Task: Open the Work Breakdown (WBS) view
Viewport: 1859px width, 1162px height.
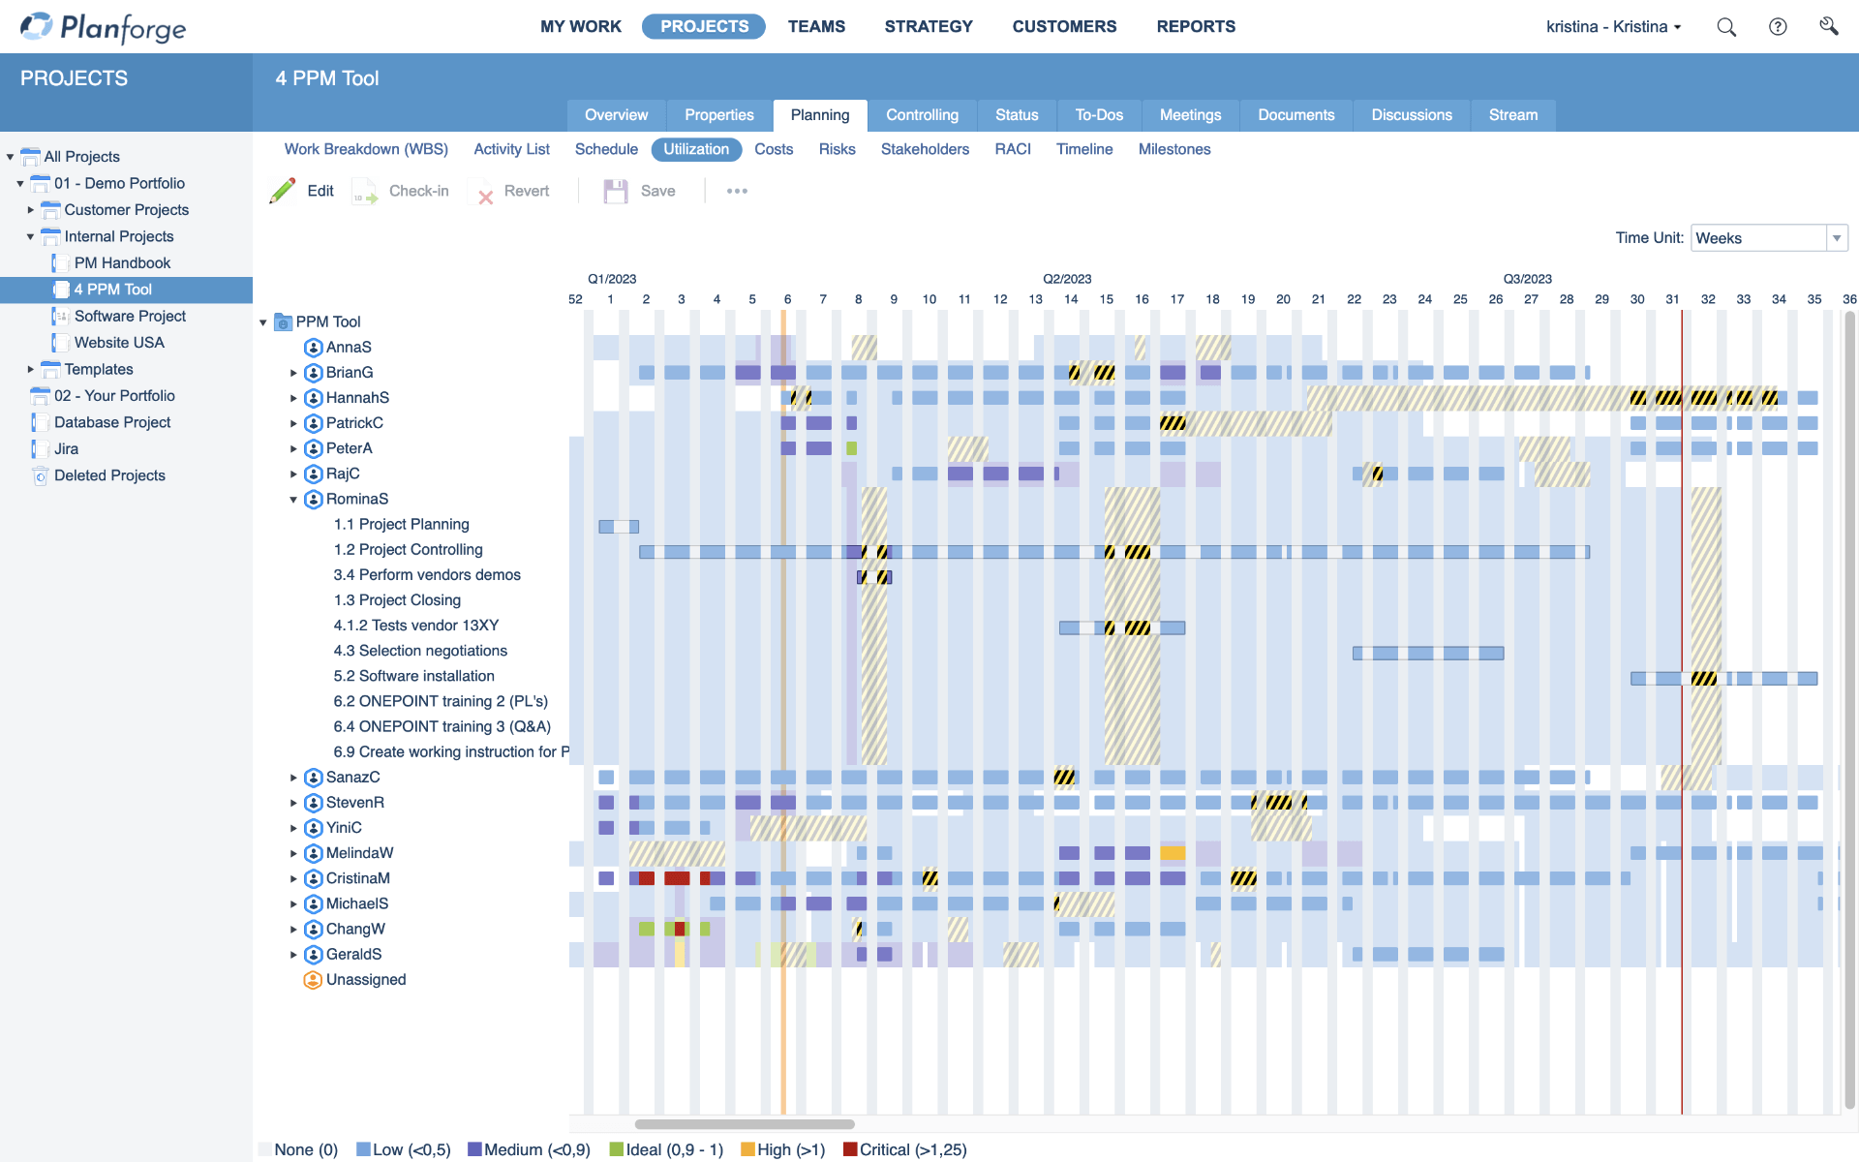Action: pos(366,149)
